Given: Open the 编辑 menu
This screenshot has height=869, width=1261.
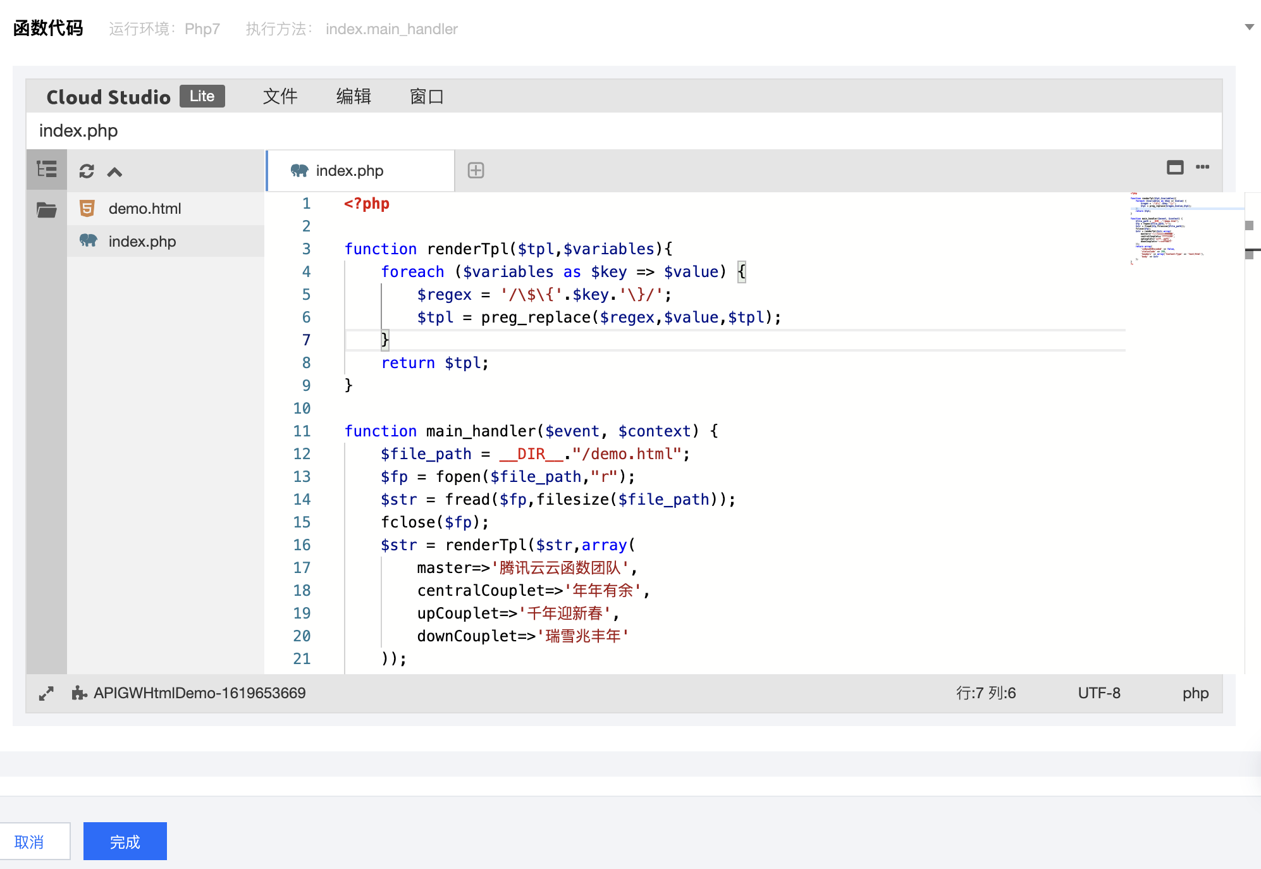Looking at the screenshot, I should coord(354,97).
